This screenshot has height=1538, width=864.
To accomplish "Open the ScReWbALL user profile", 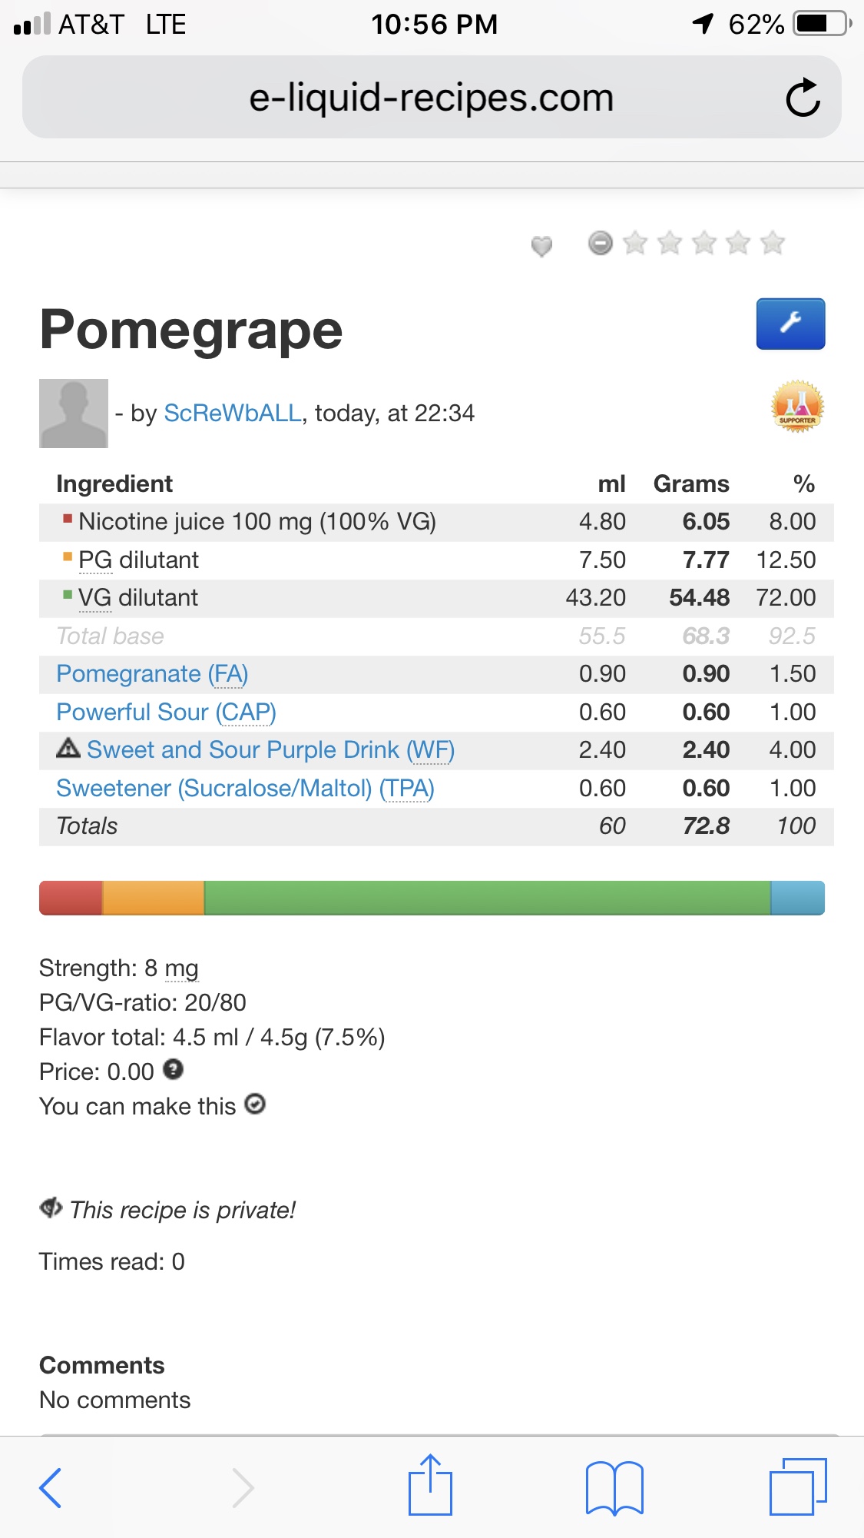I will click(x=233, y=413).
